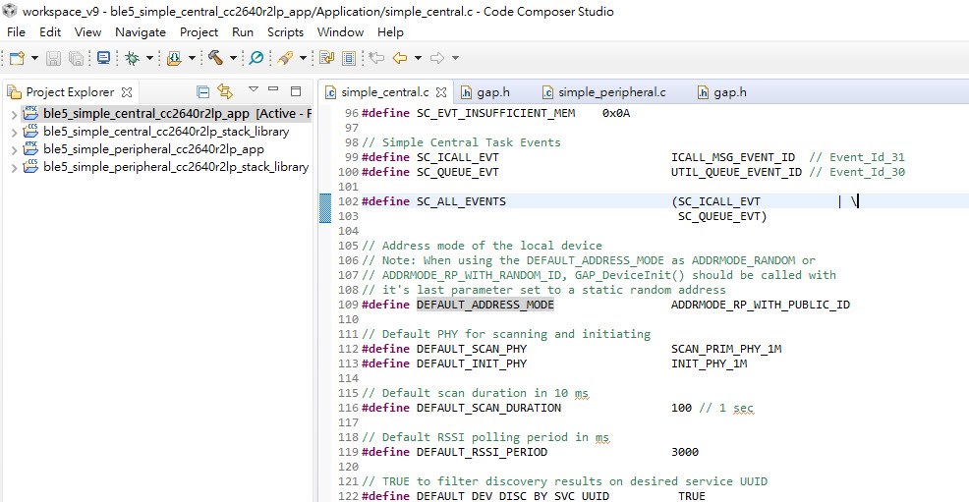
Task: Toggle Mark Occurrences toolbar icon
Action: pos(327,58)
